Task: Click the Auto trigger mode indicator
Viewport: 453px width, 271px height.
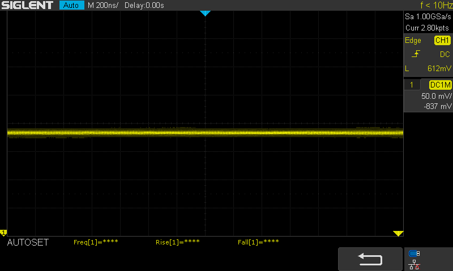Action: pyautogui.click(x=71, y=5)
